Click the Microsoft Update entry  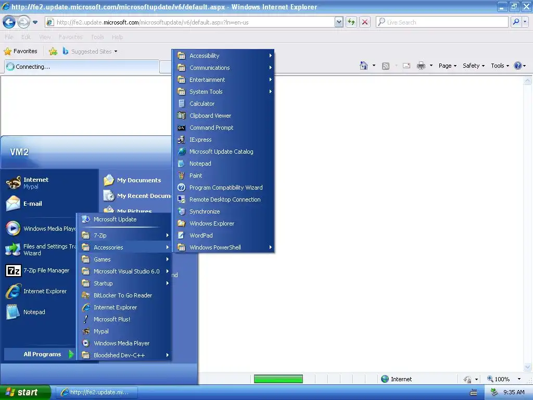pos(124,219)
